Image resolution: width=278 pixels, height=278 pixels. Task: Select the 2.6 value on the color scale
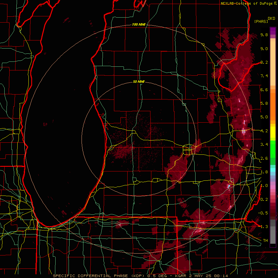[x=264, y=158]
